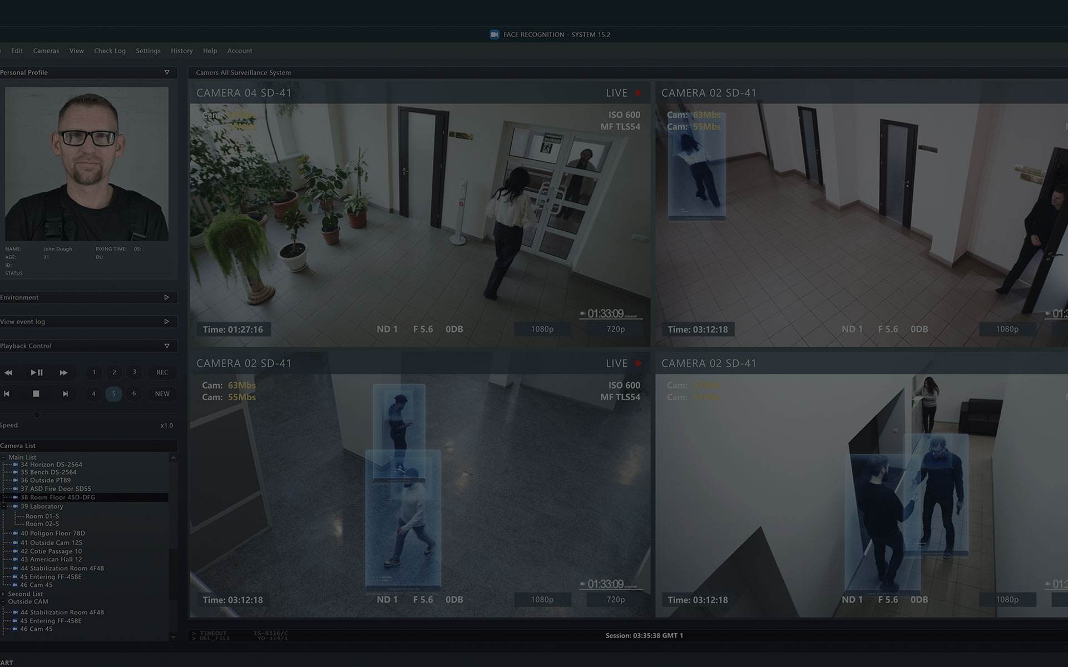Expand the Environment section
The height and width of the screenshot is (667, 1068).
pos(166,297)
